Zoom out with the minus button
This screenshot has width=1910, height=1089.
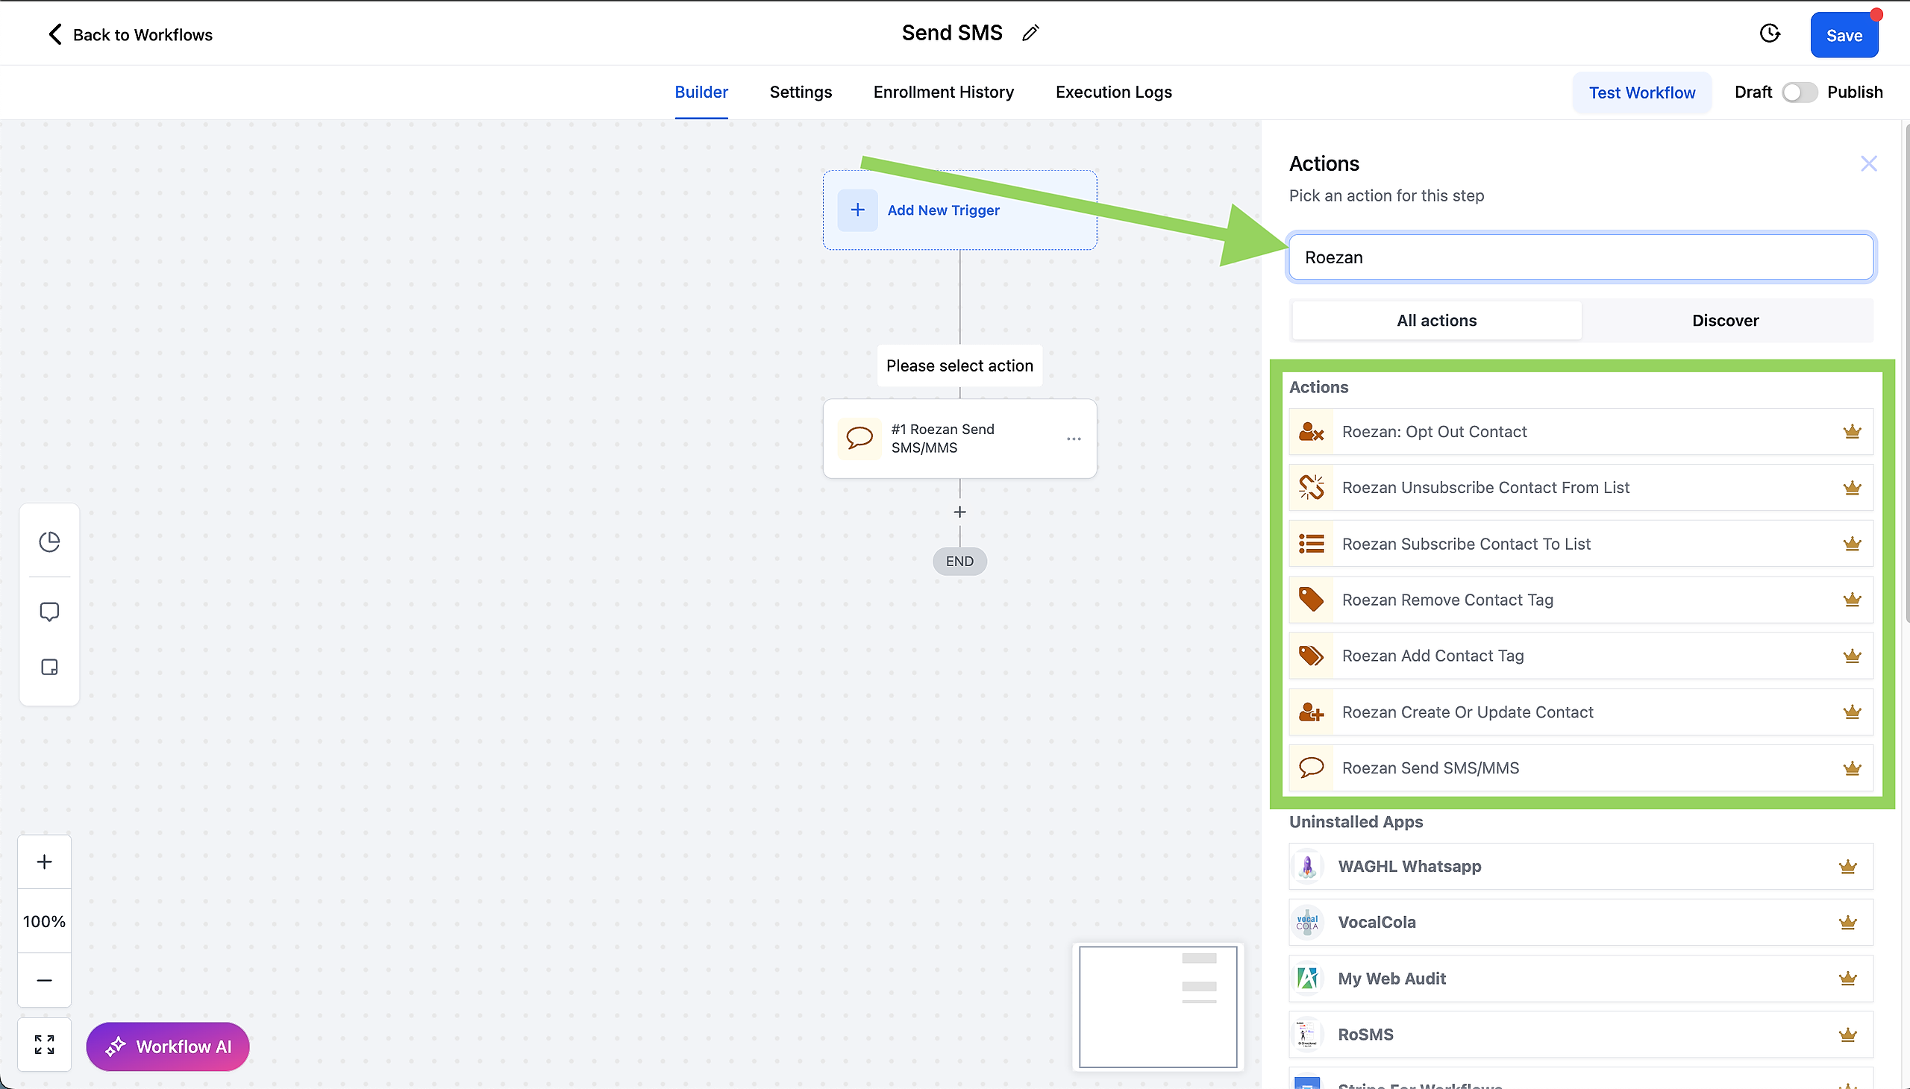coord(44,980)
